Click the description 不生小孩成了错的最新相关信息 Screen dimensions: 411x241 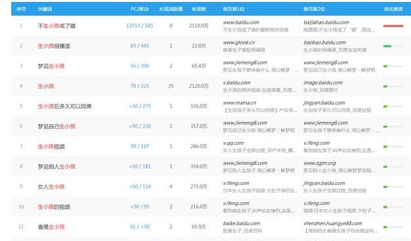coord(255,30)
